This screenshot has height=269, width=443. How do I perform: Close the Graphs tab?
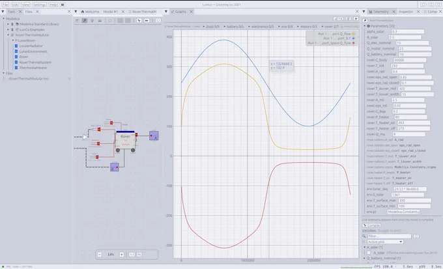tap(192, 12)
